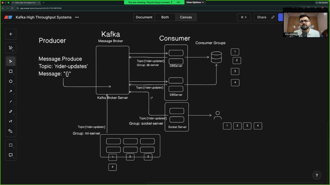Click the browser back arrow
This screenshot has width=330, height=185.
(x=3, y=8)
